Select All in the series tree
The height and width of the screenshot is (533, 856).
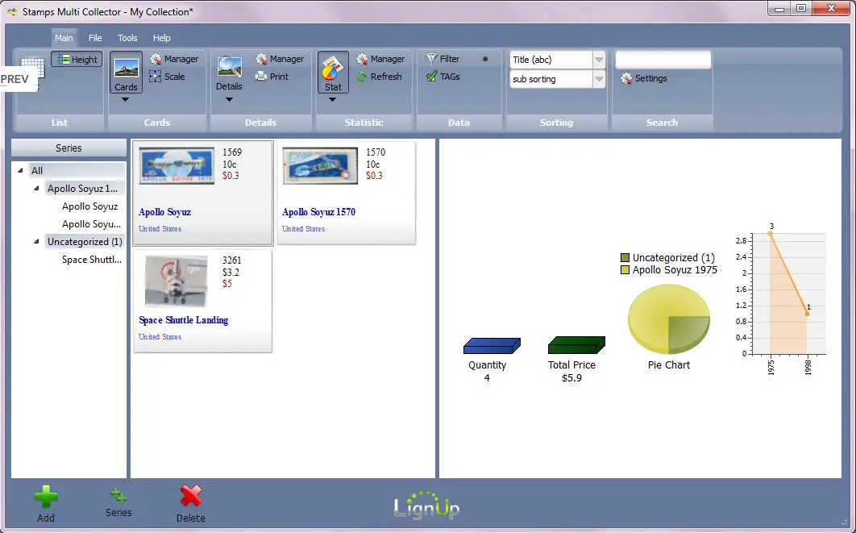(x=36, y=170)
